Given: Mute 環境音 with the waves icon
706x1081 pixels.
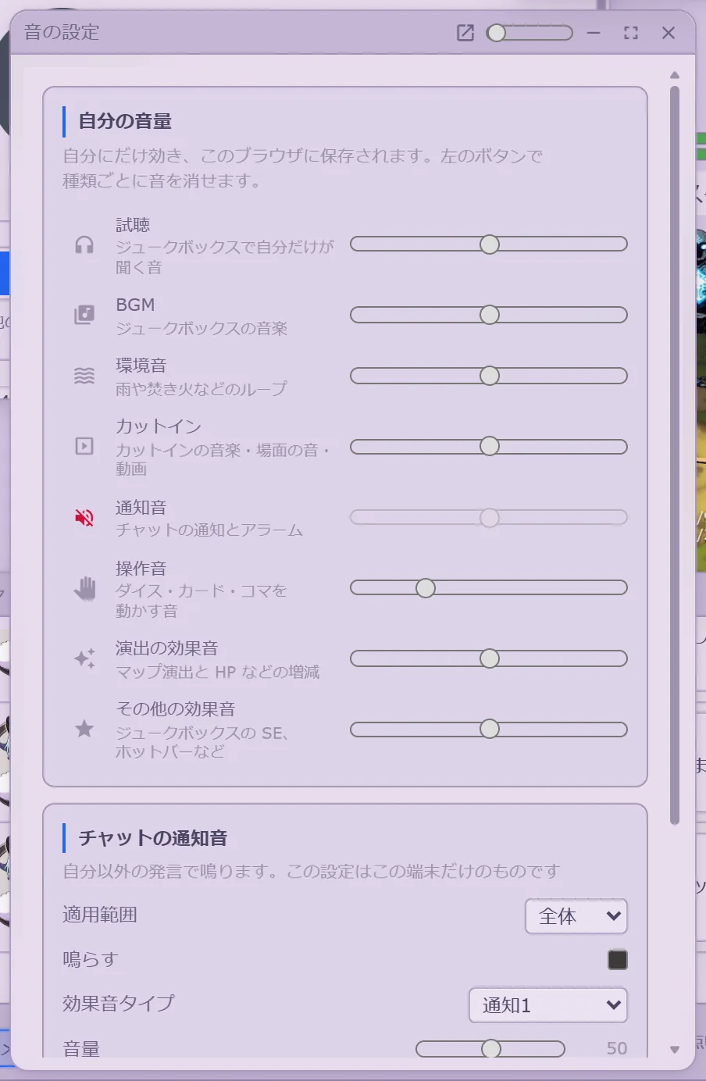Looking at the screenshot, I should tap(84, 376).
